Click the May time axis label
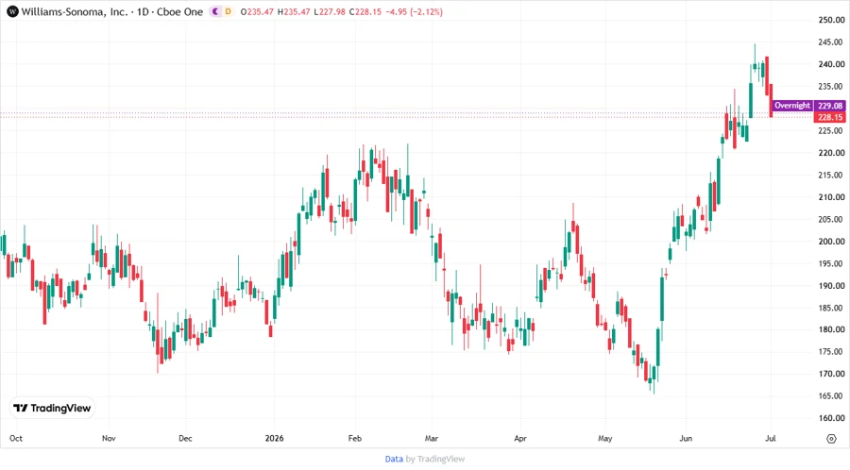The image size is (850, 470). pyautogui.click(x=605, y=438)
